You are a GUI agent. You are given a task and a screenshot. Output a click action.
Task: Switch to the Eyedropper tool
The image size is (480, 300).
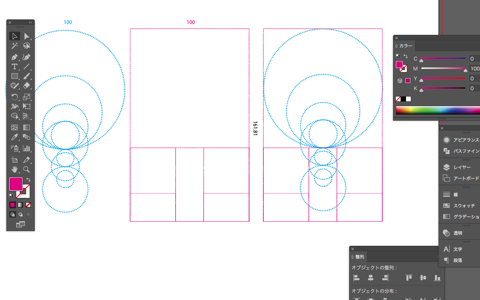click(15, 137)
